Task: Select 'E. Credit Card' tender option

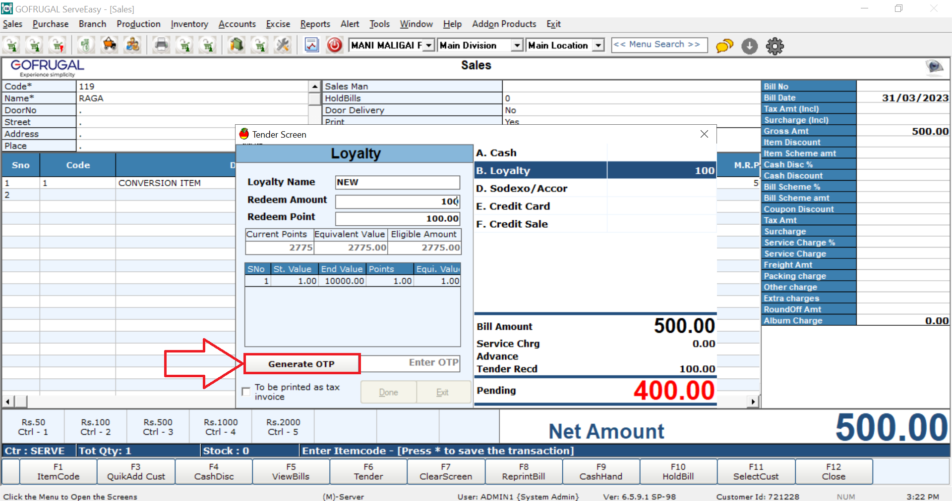Action: (x=595, y=206)
